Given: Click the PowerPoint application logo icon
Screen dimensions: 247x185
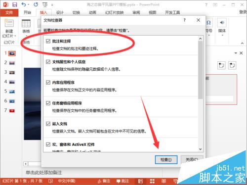Looking at the screenshot, I should pos(5,4).
